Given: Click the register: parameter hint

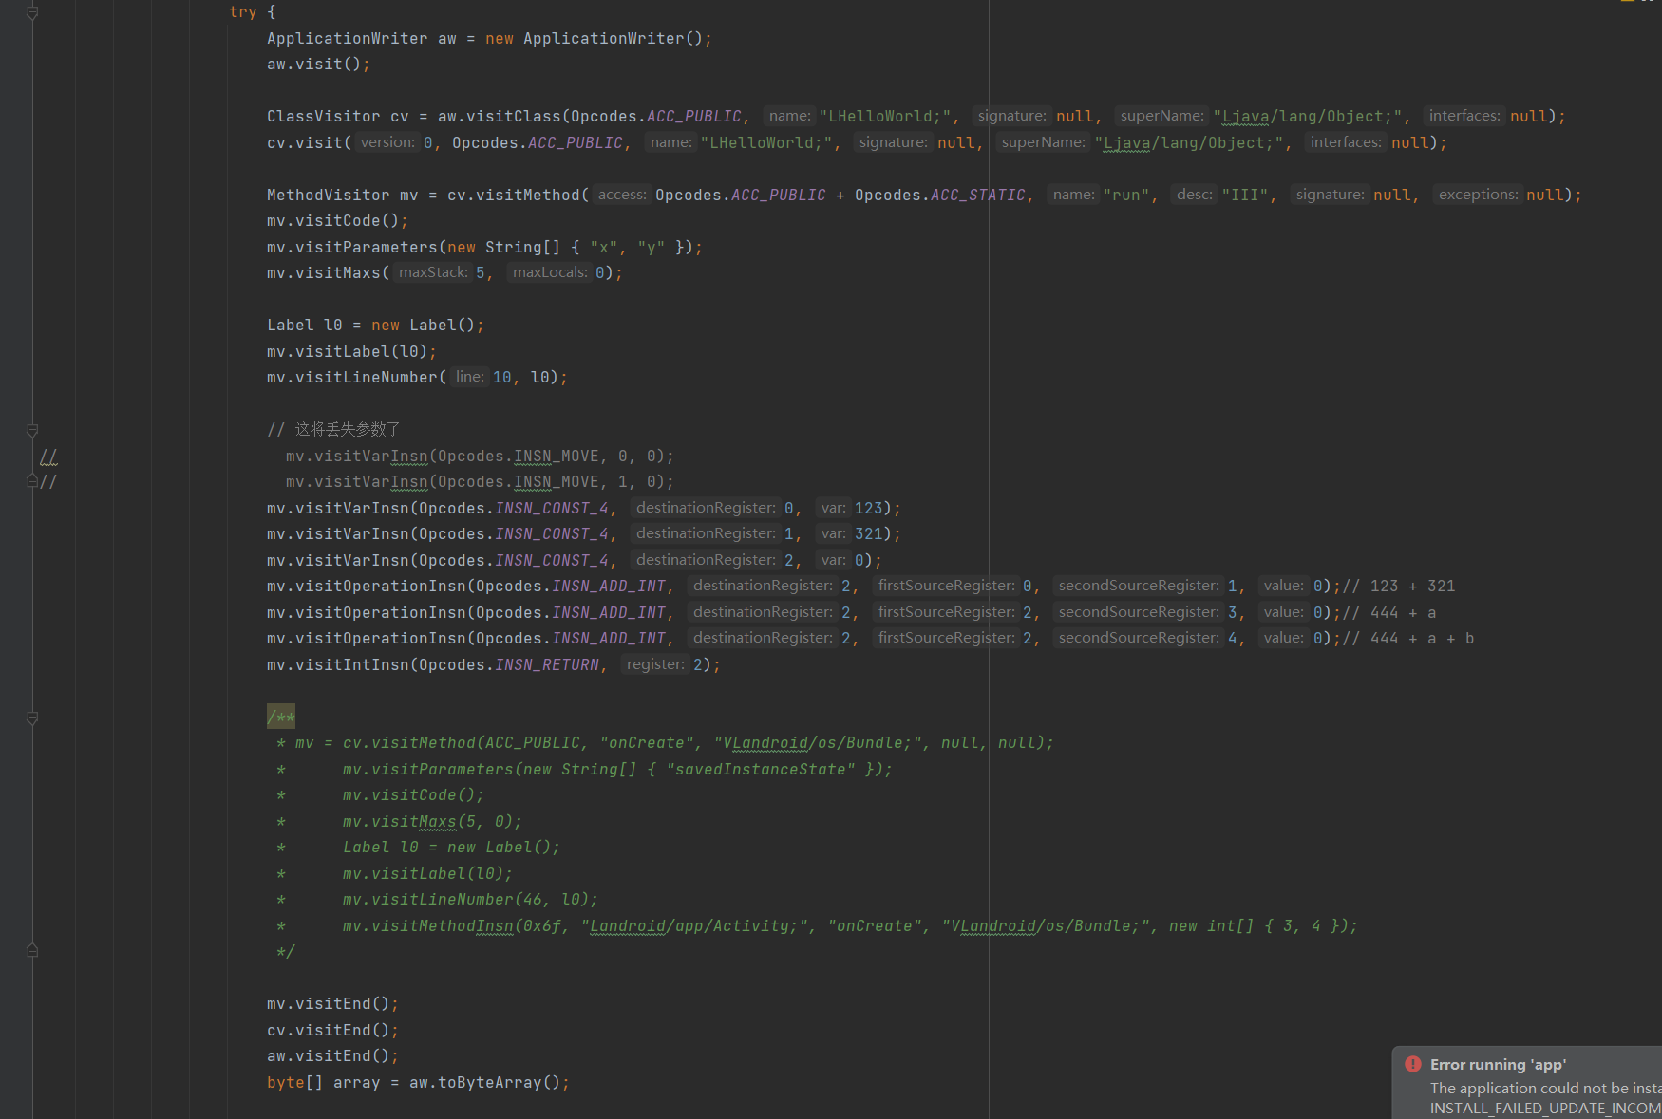Looking at the screenshot, I should tap(655, 664).
